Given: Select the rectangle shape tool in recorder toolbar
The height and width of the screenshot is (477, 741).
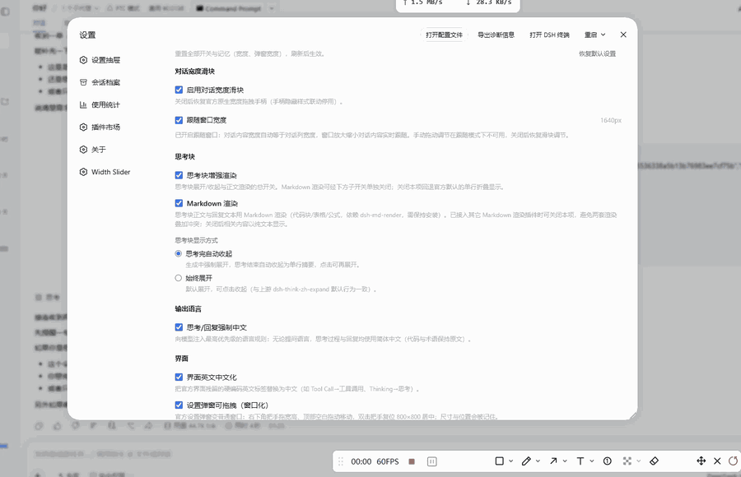Looking at the screenshot, I should pos(499,461).
